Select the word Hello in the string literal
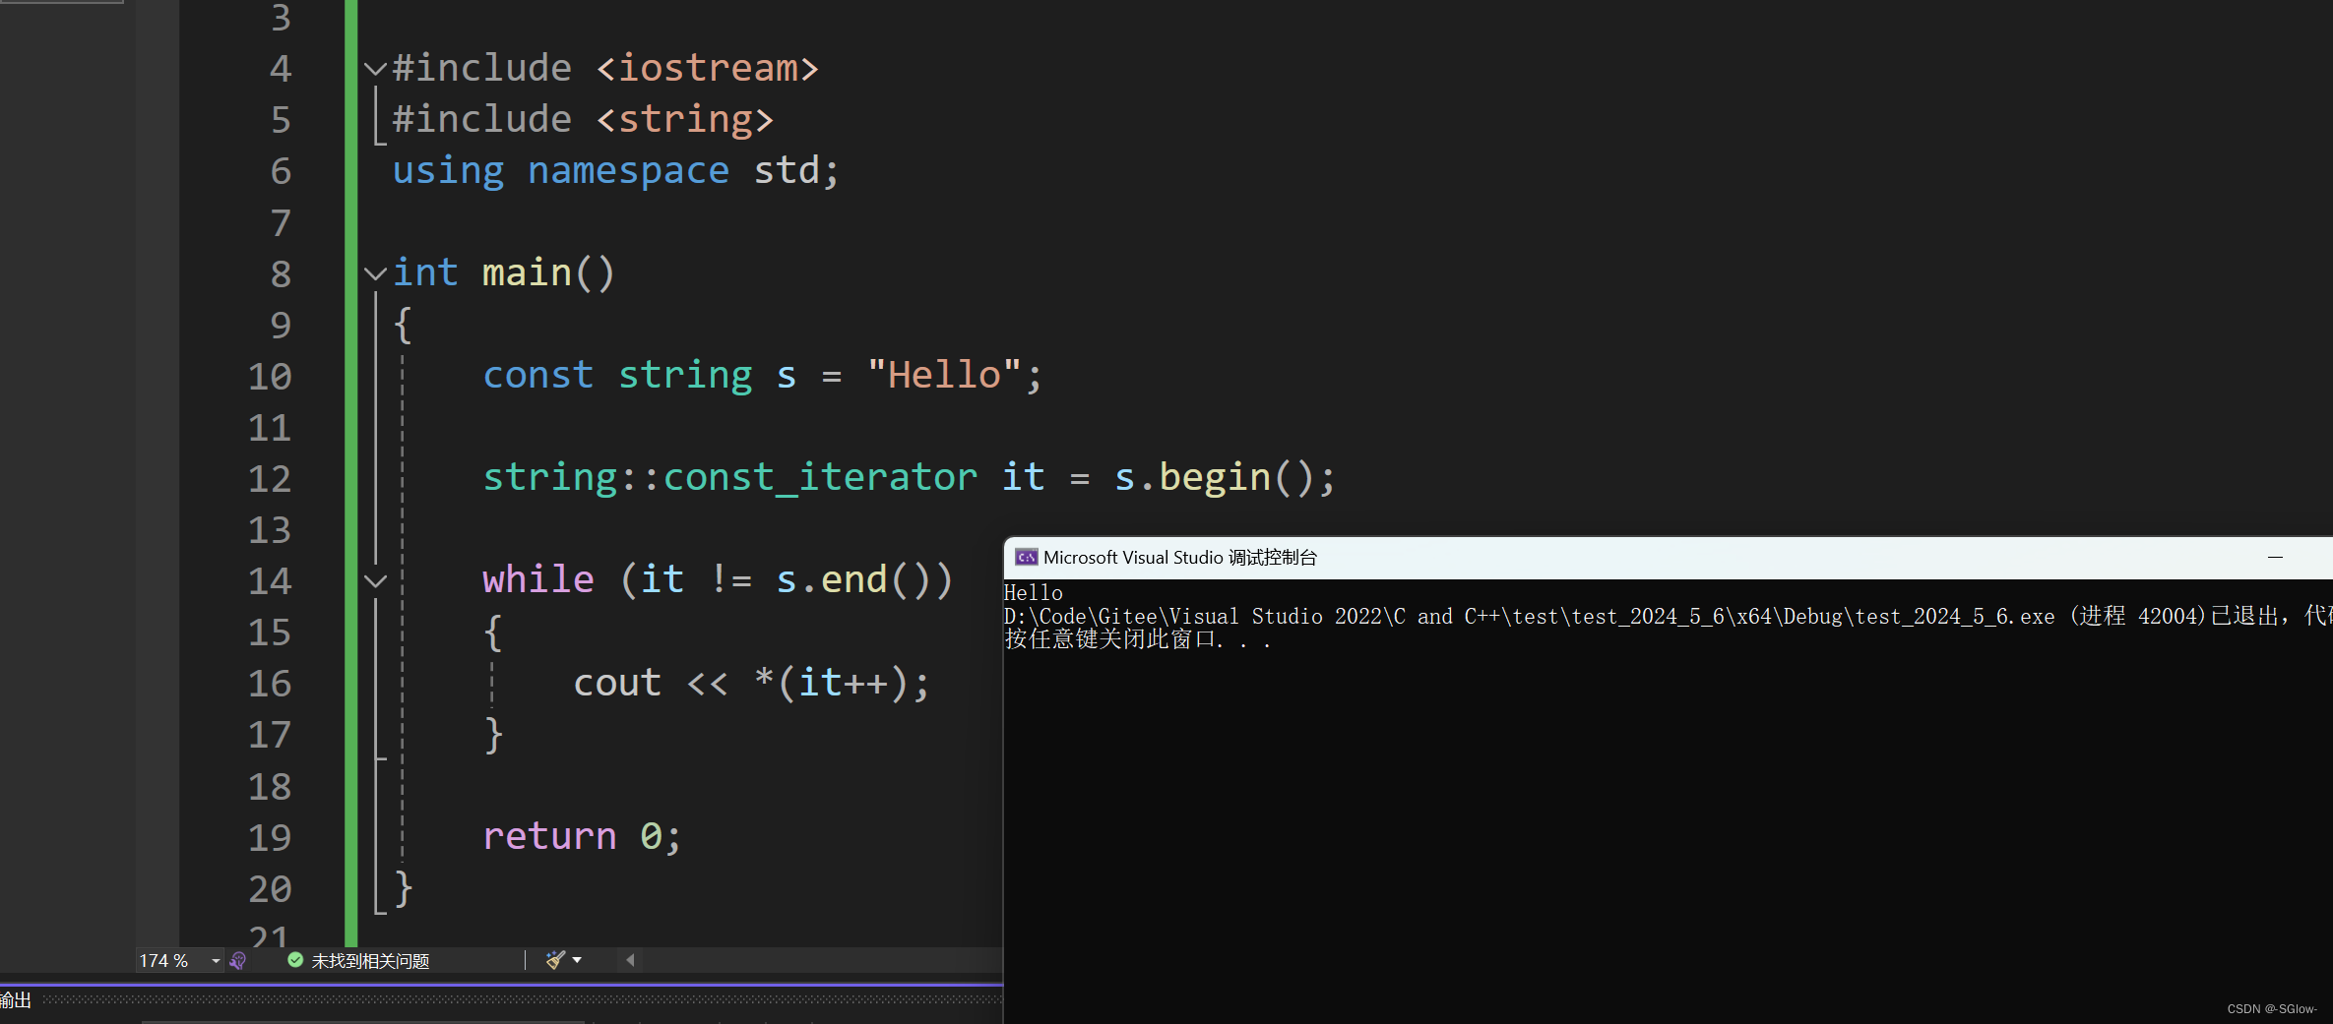 pos(942,375)
